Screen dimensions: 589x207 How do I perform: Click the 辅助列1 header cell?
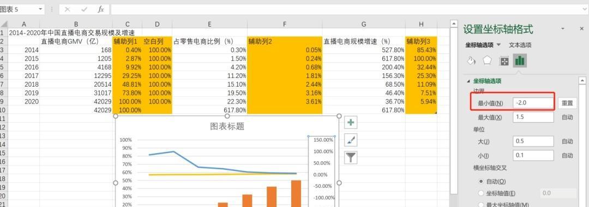click(x=127, y=41)
